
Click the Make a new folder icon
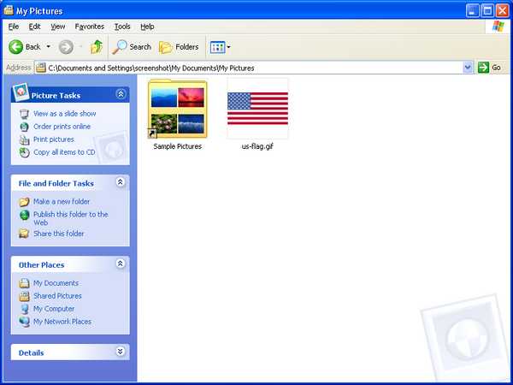[x=24, y=202]
